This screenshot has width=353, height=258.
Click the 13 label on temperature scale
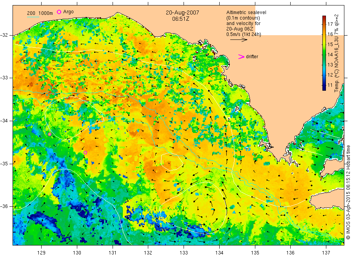coord(330,65)
